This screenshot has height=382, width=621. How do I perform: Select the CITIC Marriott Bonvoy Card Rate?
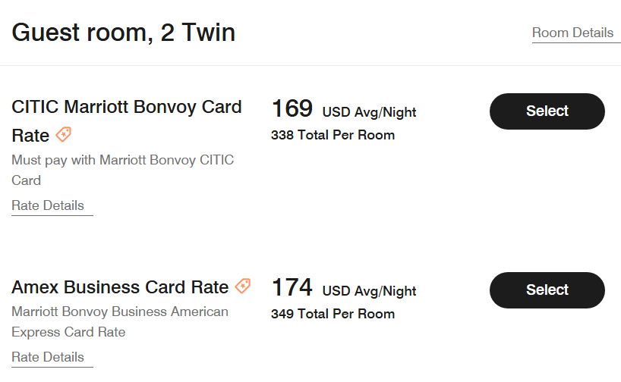547,111
